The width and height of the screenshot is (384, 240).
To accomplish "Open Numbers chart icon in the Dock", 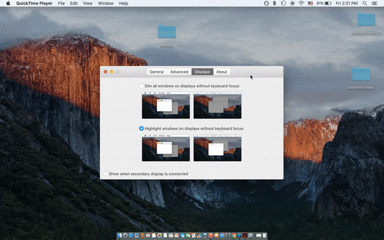I will (199, 236).
